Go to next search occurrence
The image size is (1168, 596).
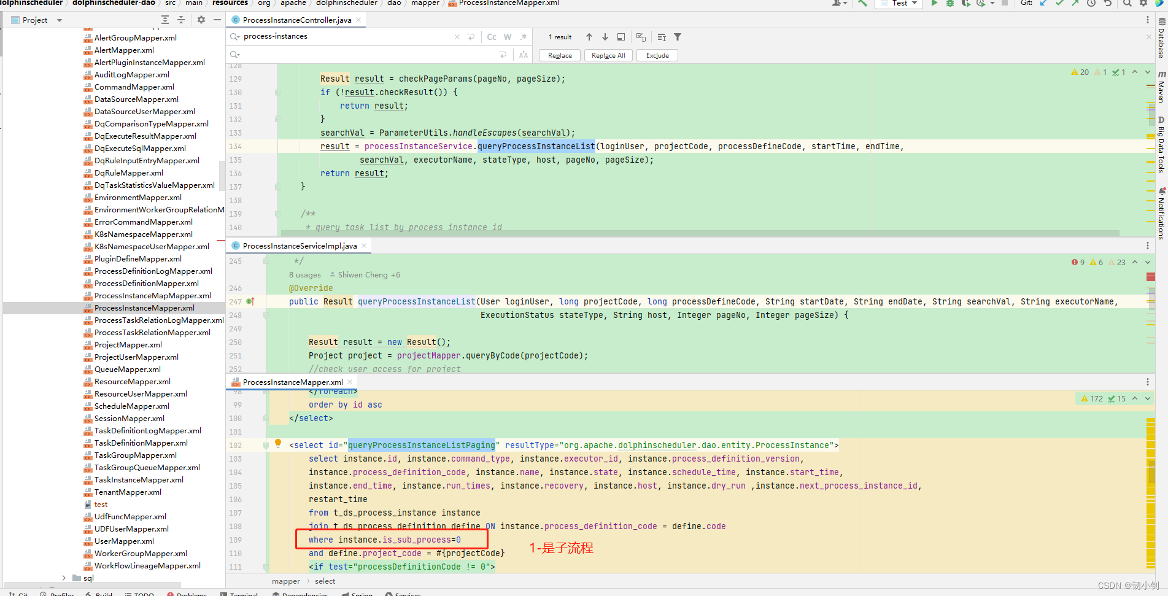605,37
